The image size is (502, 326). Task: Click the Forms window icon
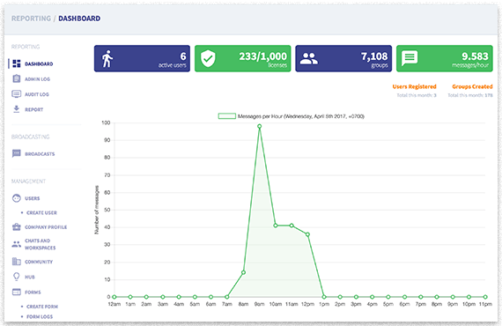pyautogui.click(x=17, y=292)
